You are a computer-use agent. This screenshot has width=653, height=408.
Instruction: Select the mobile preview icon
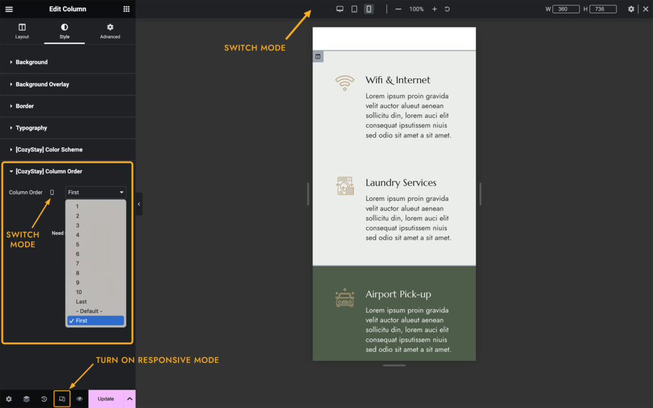pos(369,9)
